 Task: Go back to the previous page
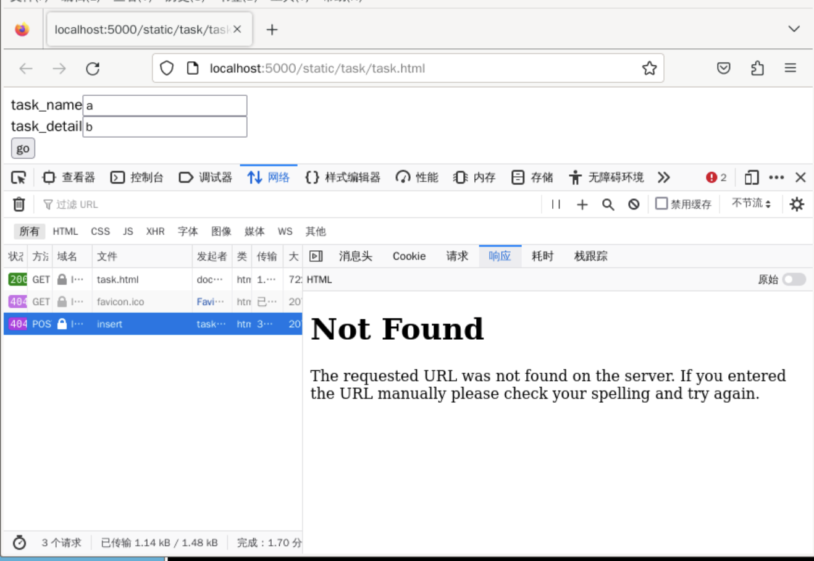[26, 69]
